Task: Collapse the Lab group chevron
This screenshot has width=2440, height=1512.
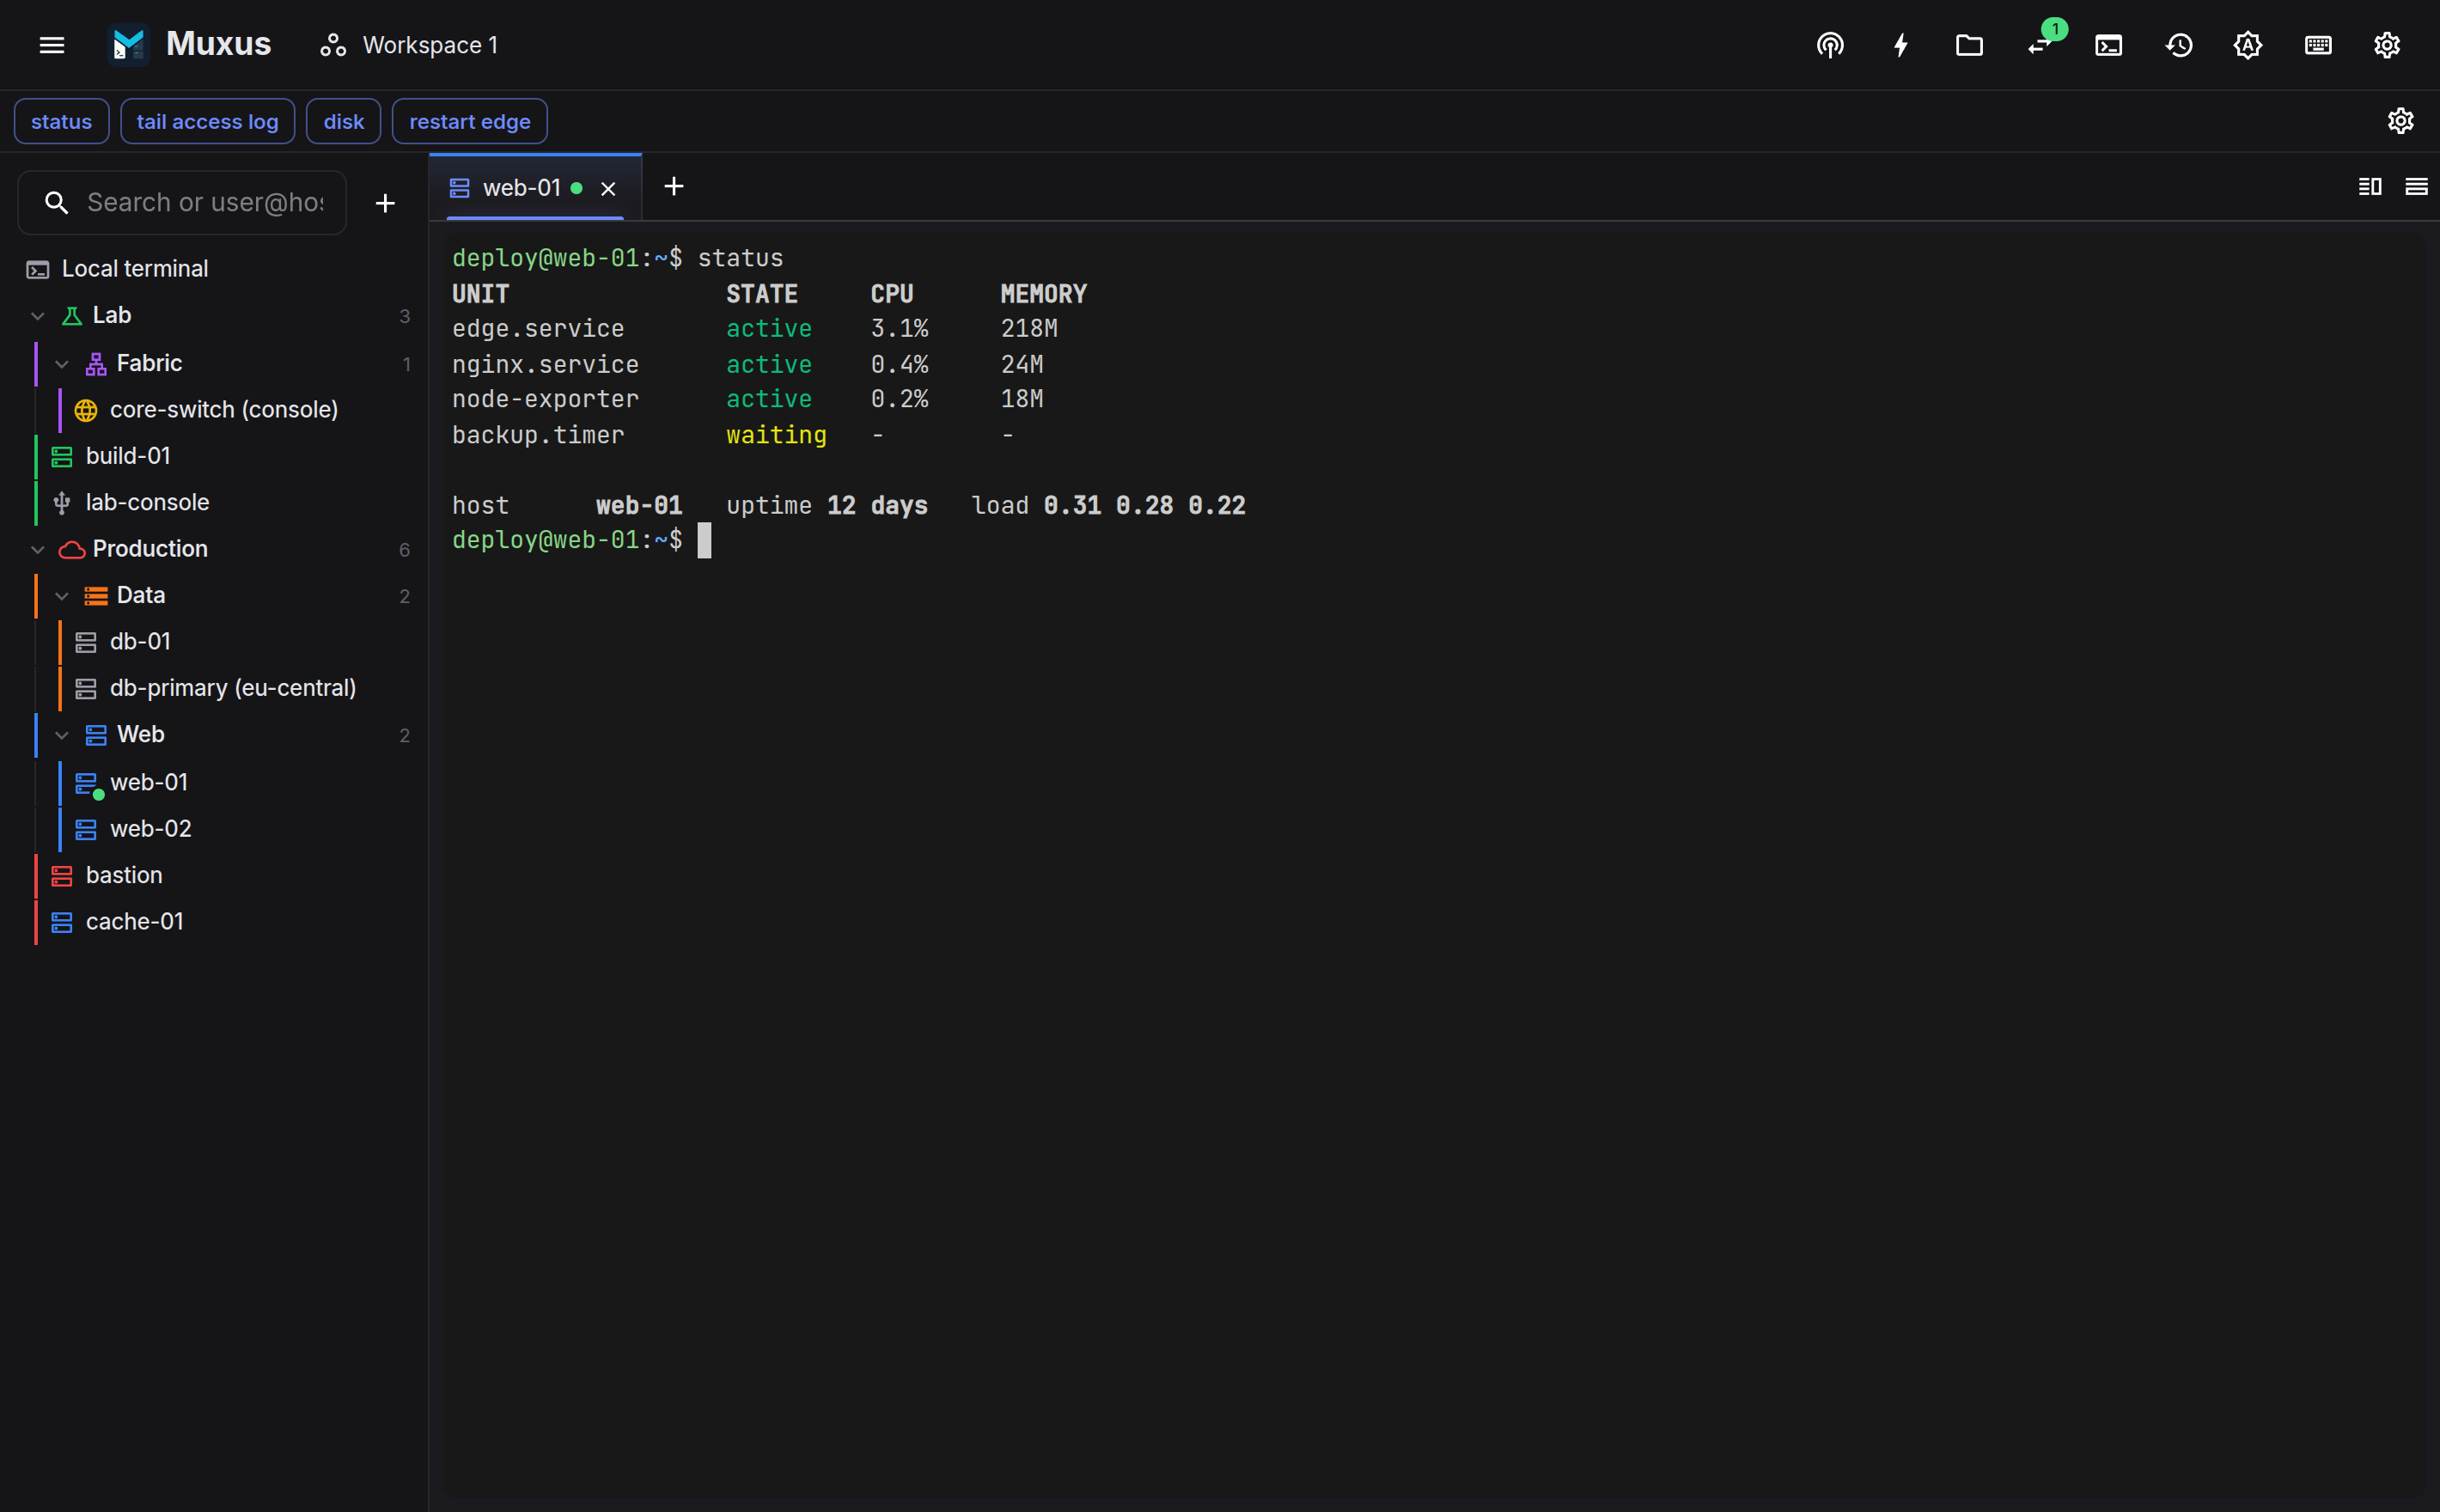Action: point(38,316)
